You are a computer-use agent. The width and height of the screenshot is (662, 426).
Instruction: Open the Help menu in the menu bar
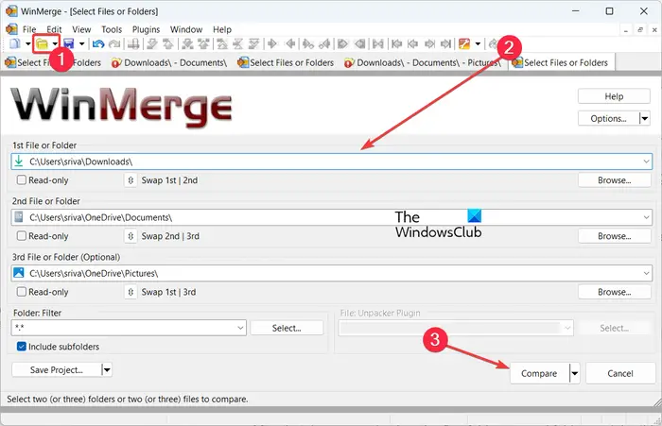tap(222, 29)
